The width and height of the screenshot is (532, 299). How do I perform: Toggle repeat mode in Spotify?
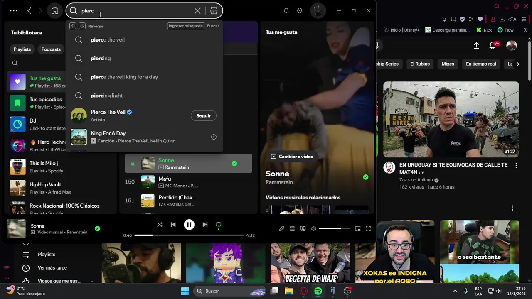pyautogui.click(x=218, y=225)
